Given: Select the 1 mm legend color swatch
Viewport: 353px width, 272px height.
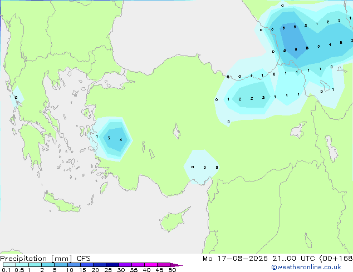Looking at the screenshot, I should coord(35,265).
